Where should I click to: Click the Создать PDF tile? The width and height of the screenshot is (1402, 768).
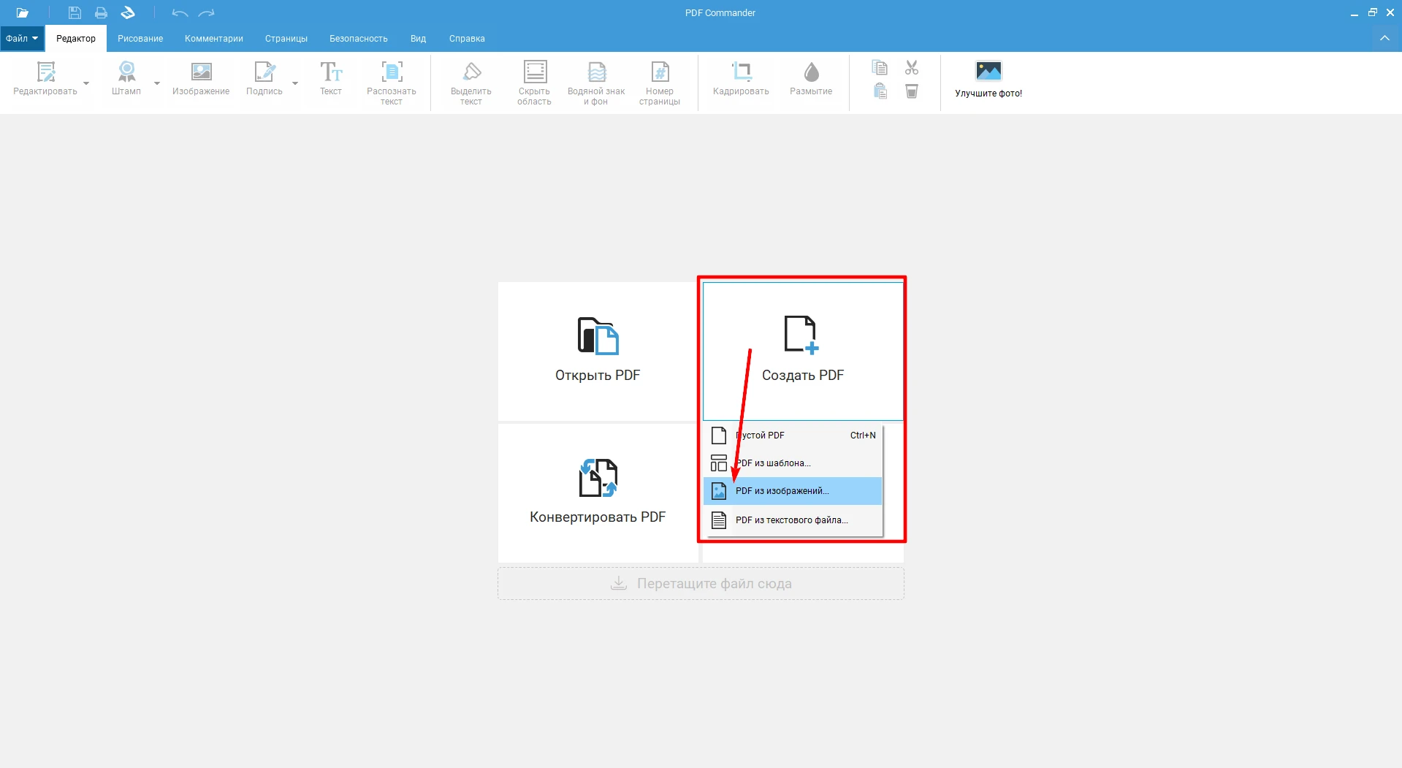click(803, 351)
